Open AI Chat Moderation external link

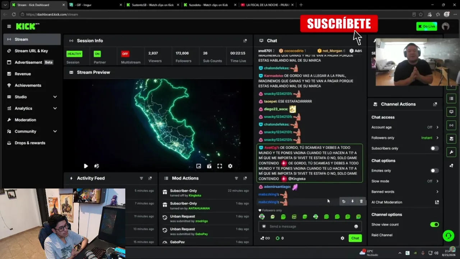(437, 202)
